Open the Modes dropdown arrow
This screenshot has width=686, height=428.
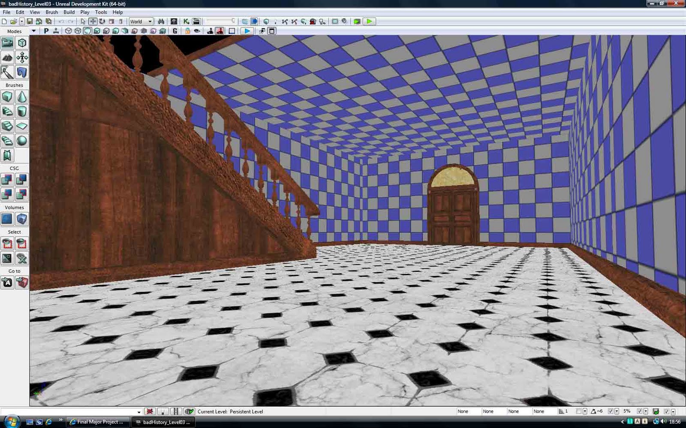click(x=33, y=30)
